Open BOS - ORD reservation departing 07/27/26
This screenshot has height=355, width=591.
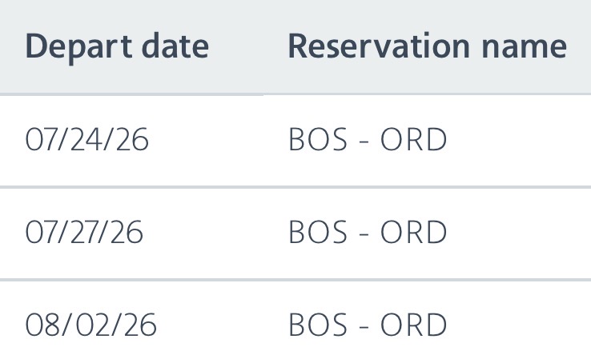click(367, 233)
